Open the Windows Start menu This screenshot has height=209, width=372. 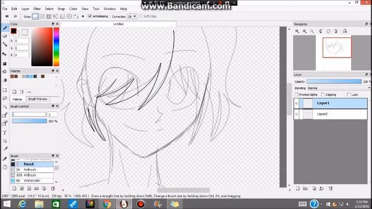6,204
